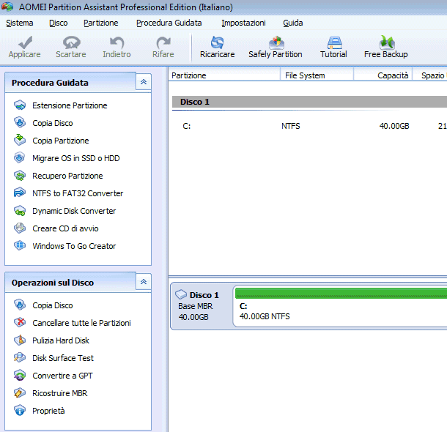Open the Sistema menu

point(20,23)
